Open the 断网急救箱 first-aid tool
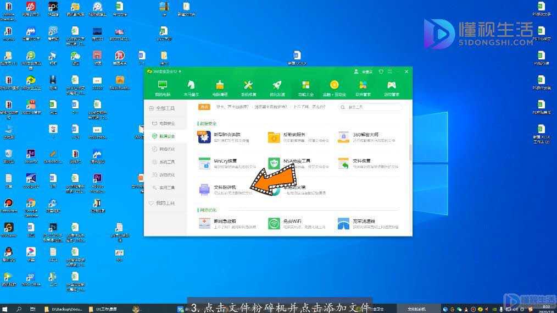This screenshot has width=557, height=313. 227,224
